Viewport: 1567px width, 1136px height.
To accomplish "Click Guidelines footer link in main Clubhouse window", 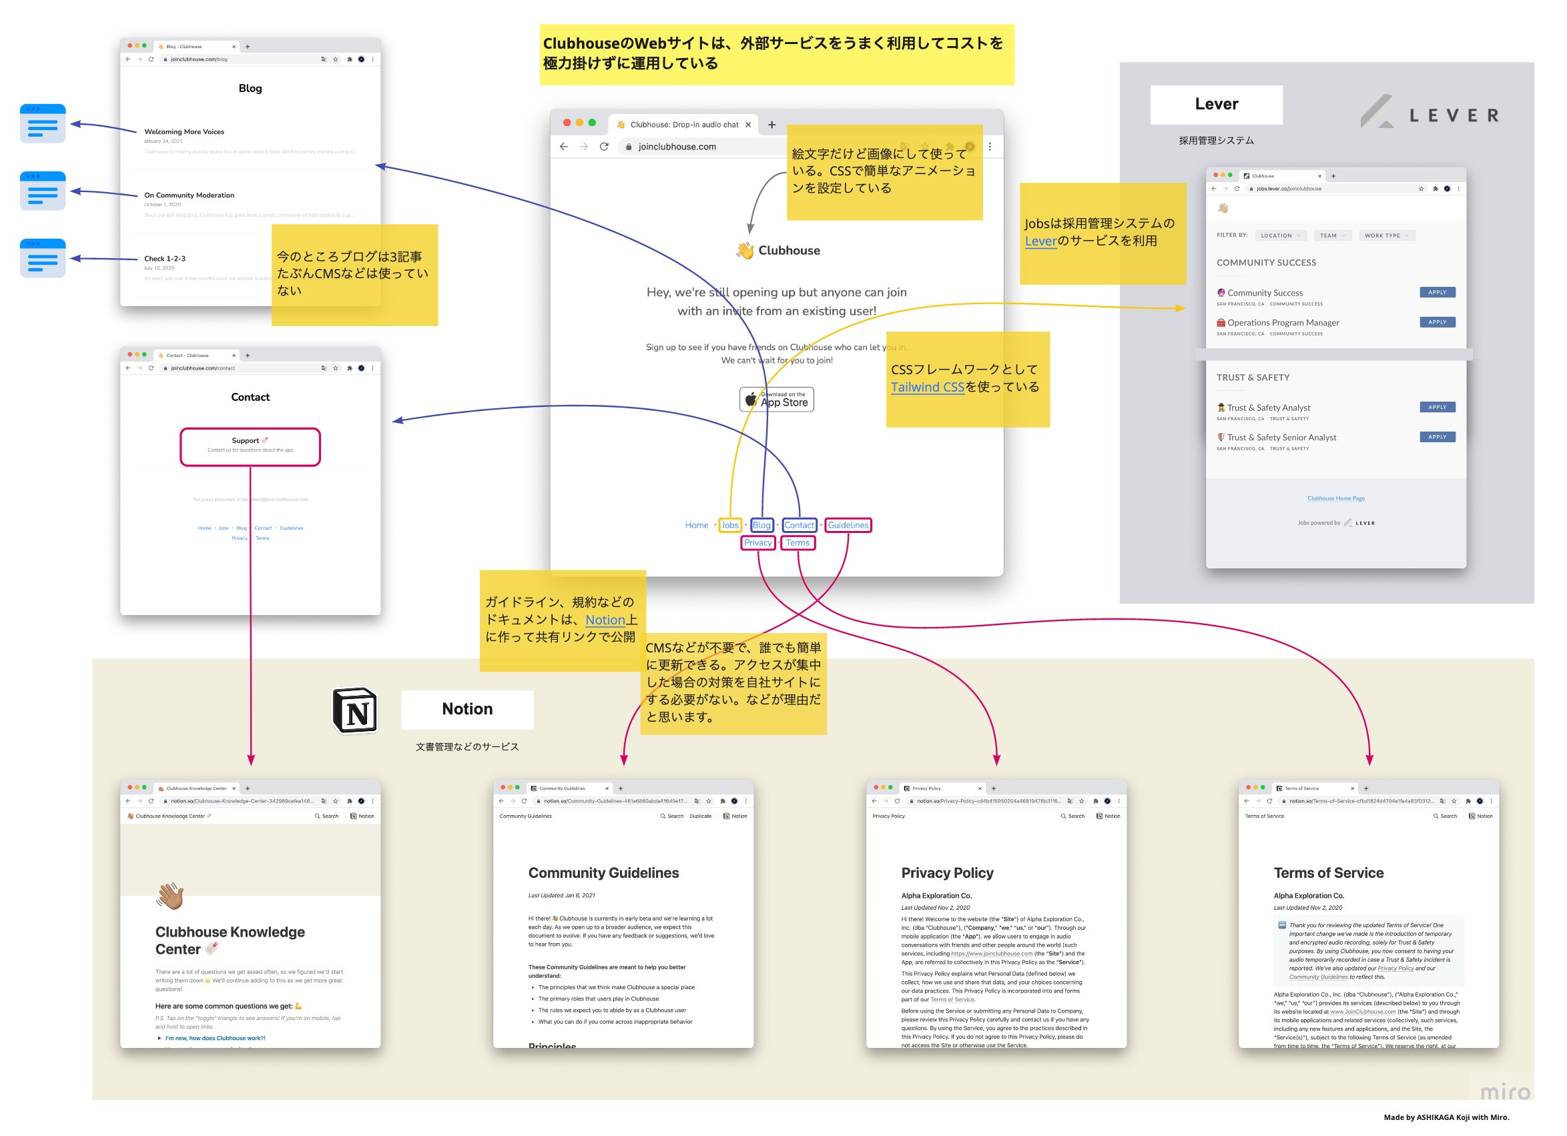I will click(848, 525).
